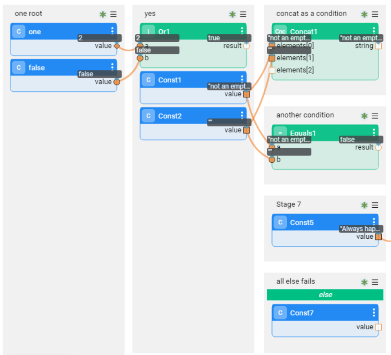Image resolution: width=391 pixels, height=355 pixels.
Task: Open hamburger menu of 'all else fails' stage
Action: pos(375,282)
